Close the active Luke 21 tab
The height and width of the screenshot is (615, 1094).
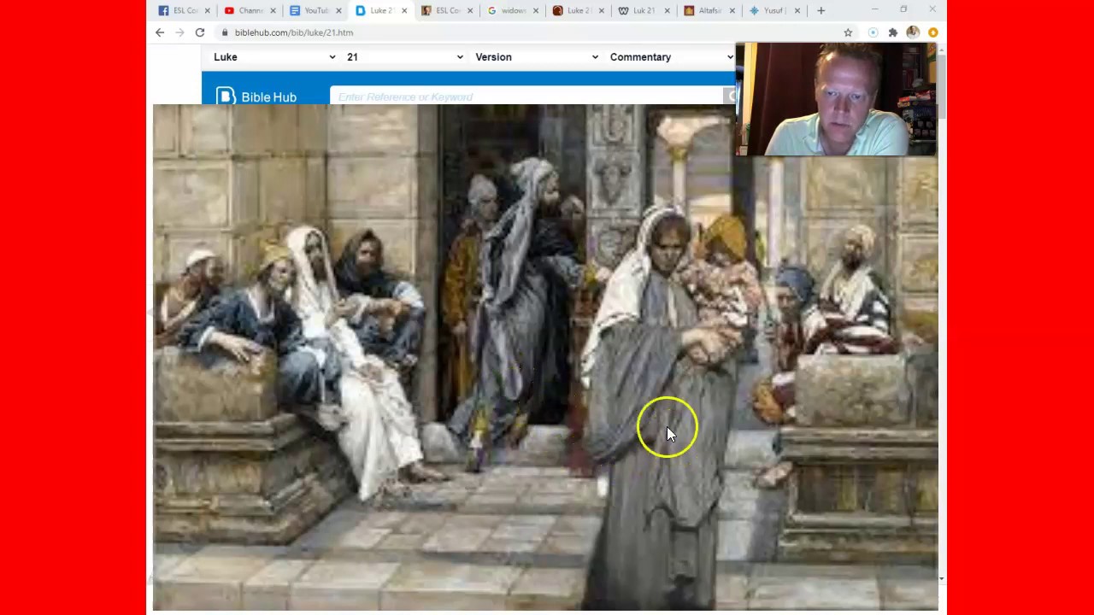pyautogui.click(x=404, y=10)
